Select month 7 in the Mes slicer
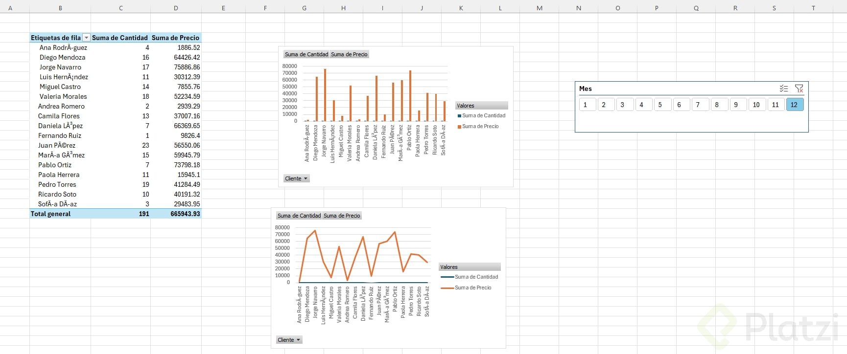 point(701,105)
